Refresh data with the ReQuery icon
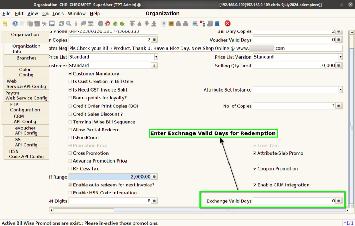355x226 pixels. click(61, 23)
